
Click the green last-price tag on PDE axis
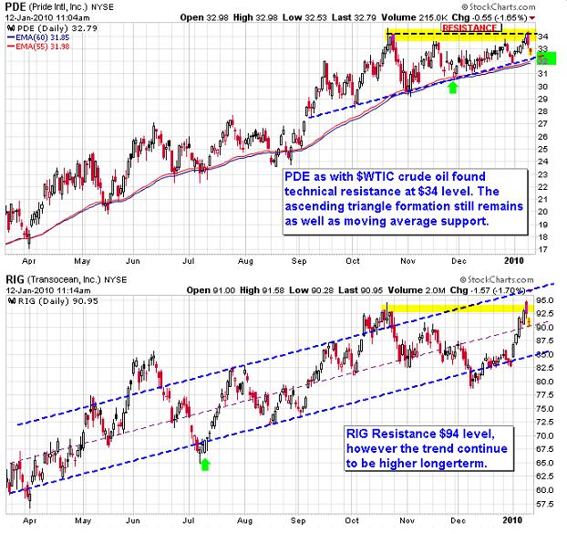546,58
